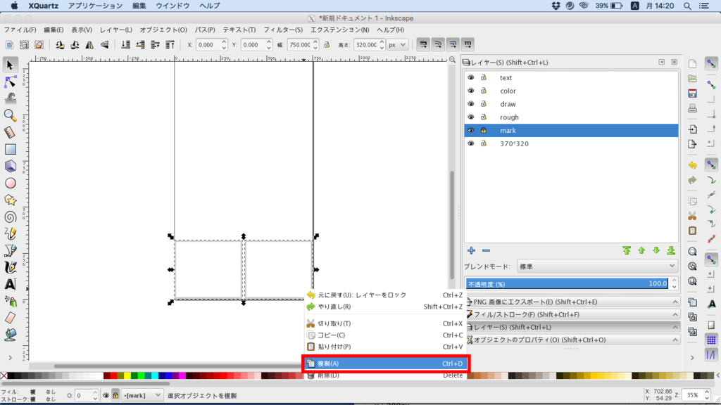
Task: Toggle visibility eye of draw layer
Action: [x=471, y=104]
